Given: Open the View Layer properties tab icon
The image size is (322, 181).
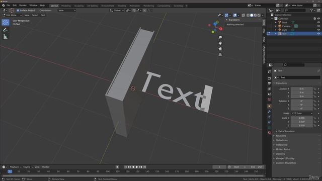Looking at the screenshot, I should pos(269,89).
